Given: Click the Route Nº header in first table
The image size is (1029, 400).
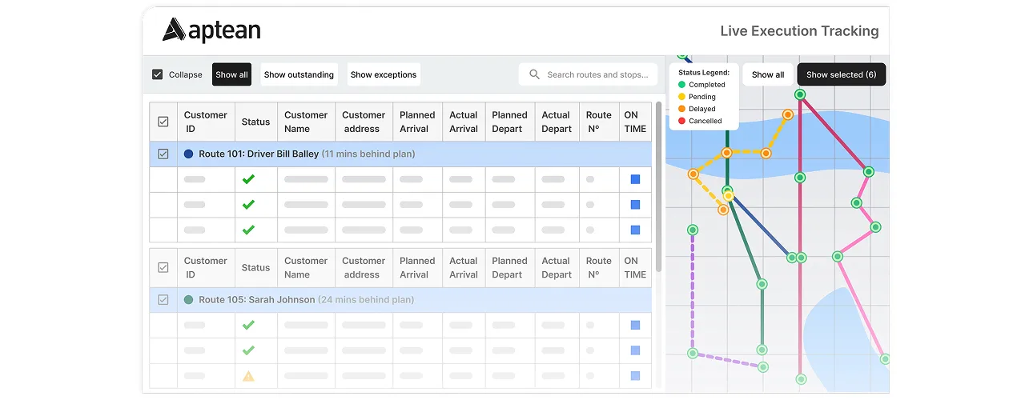Looking at the screenshot, I should pyautogui.click(x=598, y=122).
